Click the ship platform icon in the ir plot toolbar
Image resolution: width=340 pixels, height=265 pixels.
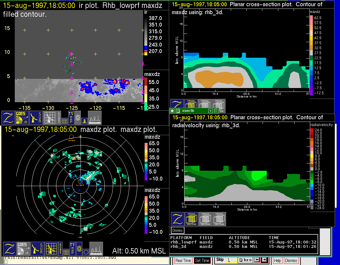pyautogui.click(x=94, y=118)
